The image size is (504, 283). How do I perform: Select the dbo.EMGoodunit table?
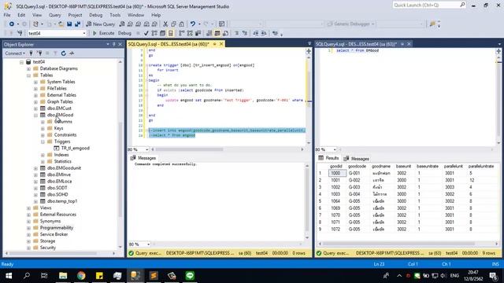tap(64, 168)
